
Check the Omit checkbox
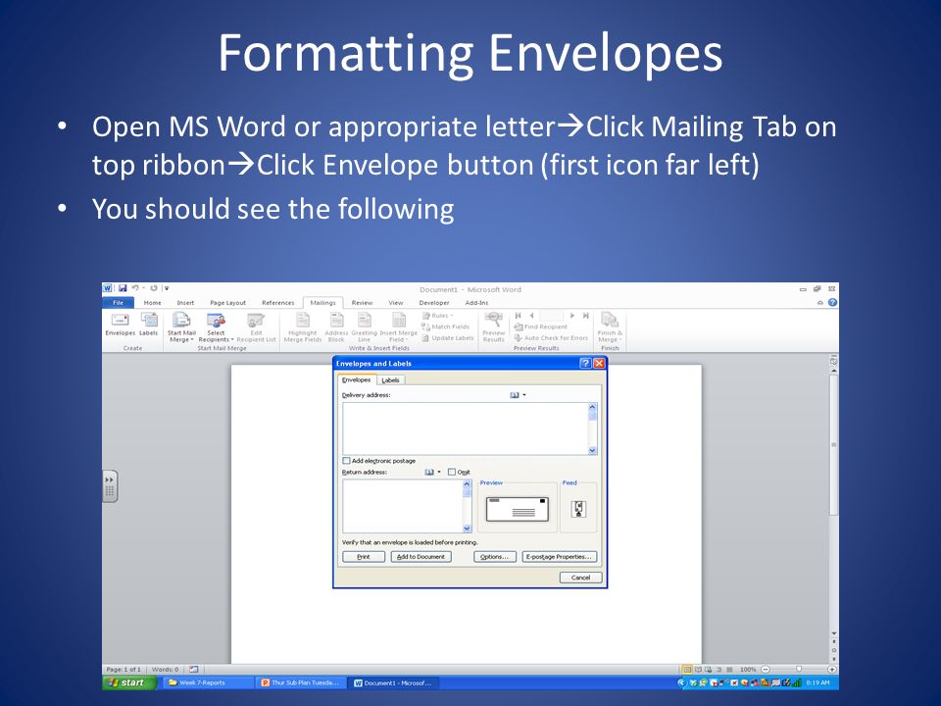(452, 472)
